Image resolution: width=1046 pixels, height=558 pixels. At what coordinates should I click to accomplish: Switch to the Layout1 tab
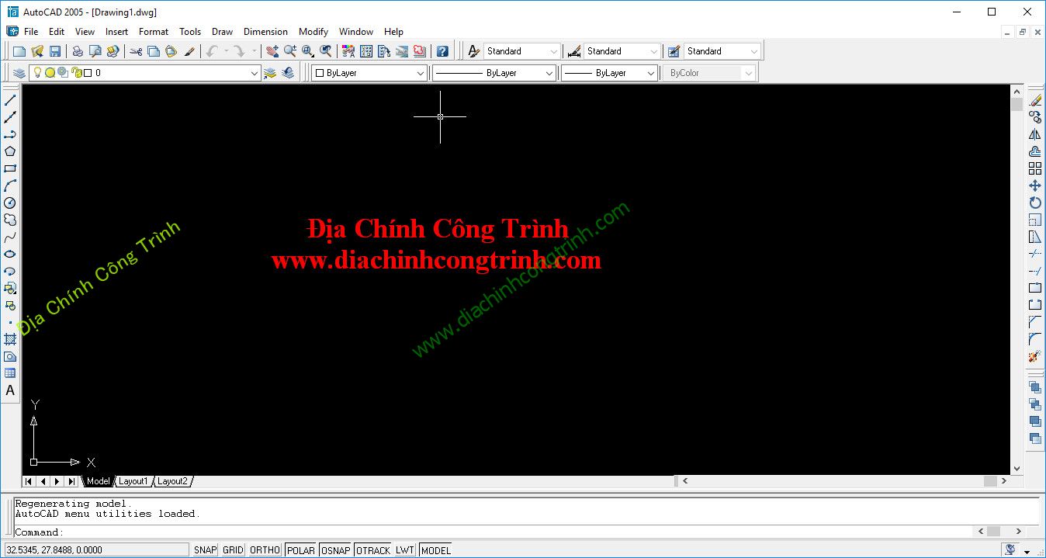tap(133, 481)
